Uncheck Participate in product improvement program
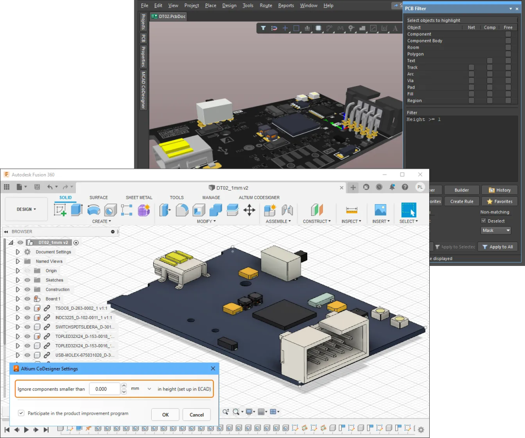This screenshot has height=438, width=525. [x=21, y=413]
